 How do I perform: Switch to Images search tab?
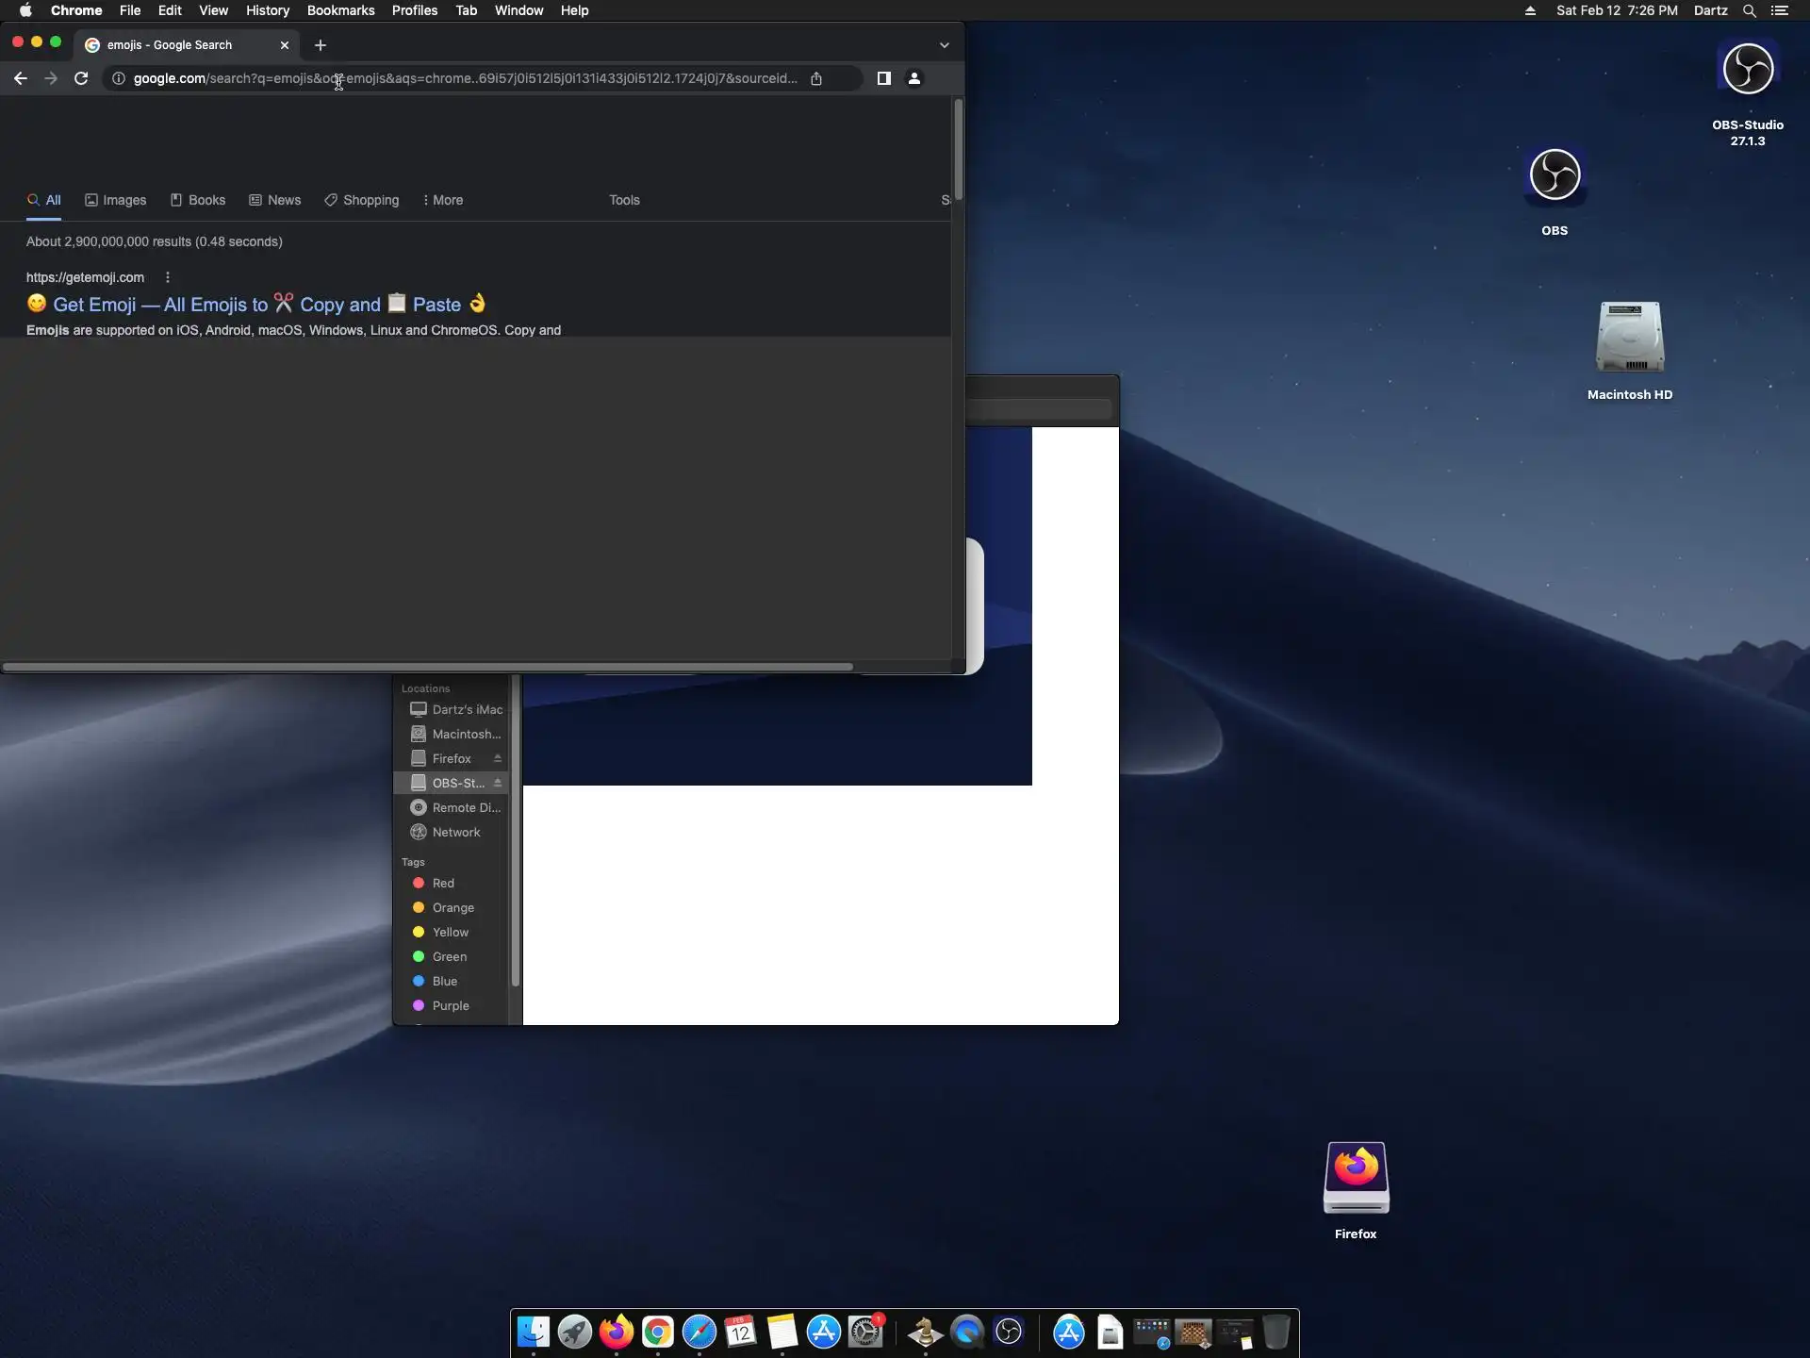point(116,200)
